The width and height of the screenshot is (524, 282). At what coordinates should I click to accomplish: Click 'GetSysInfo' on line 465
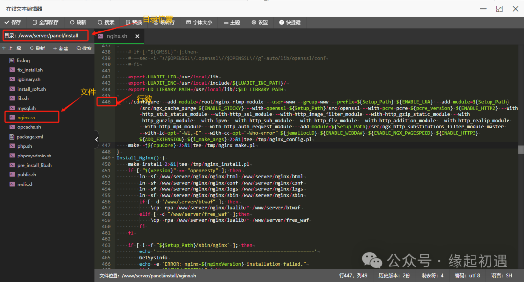pyautogui.click(x=153, y=258)
